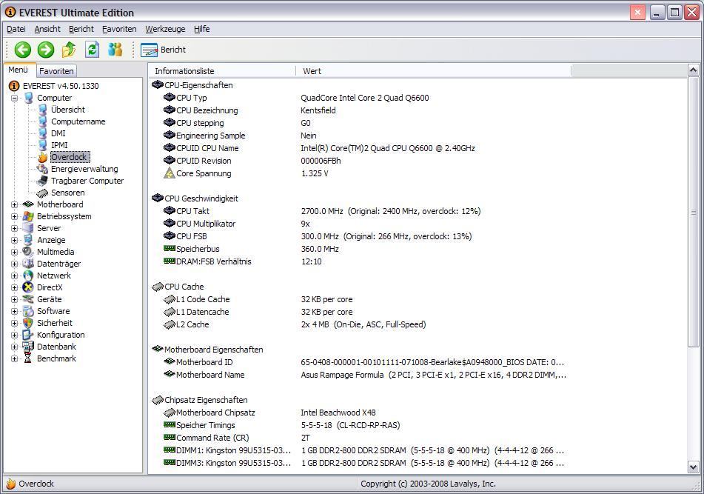Click the scrollbar up arrow

point(693,70)
